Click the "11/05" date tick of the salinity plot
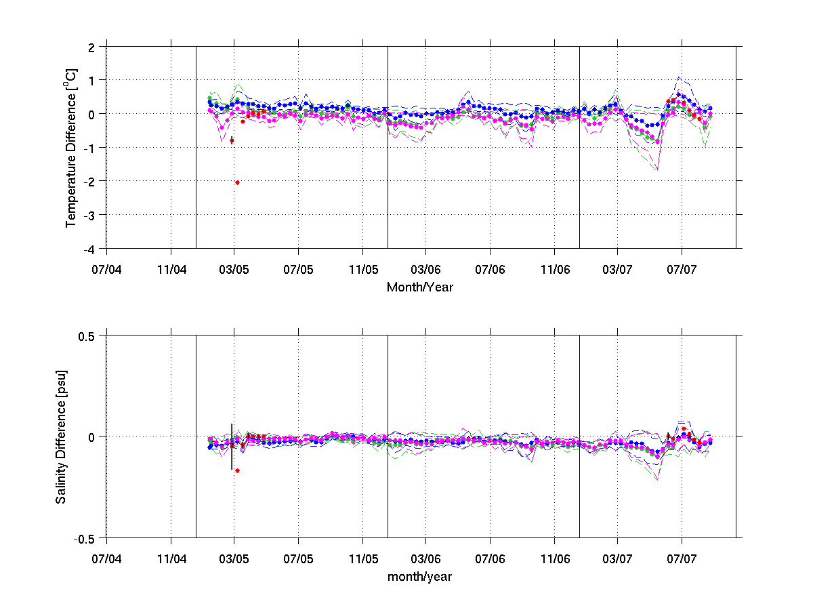The image size is (813, 610). [x=362, y=559]
